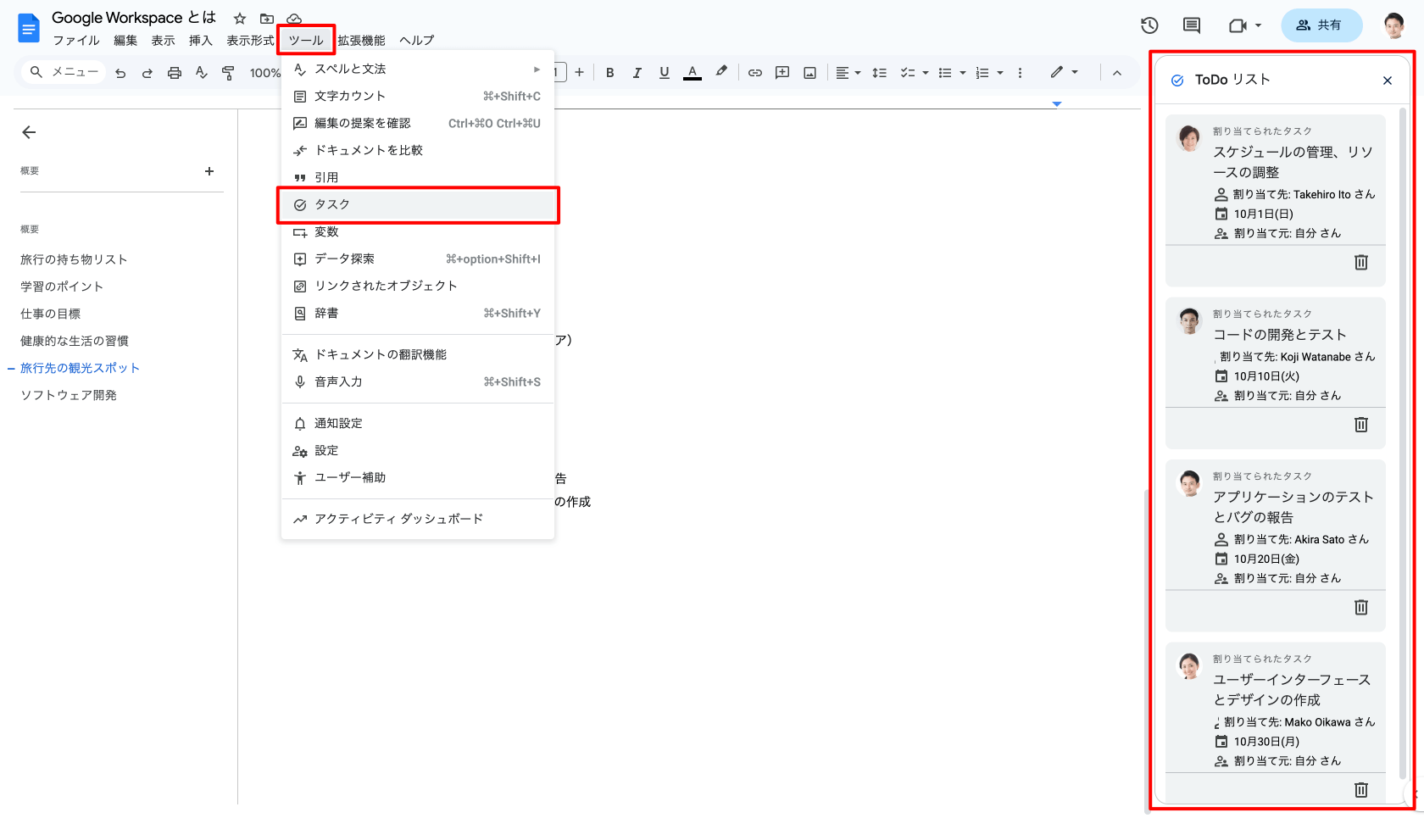Delete the ユーザーインターフェース task
Image resolution: width=1424 pixels, height=818 pixels.
(x=1361, y=790)
